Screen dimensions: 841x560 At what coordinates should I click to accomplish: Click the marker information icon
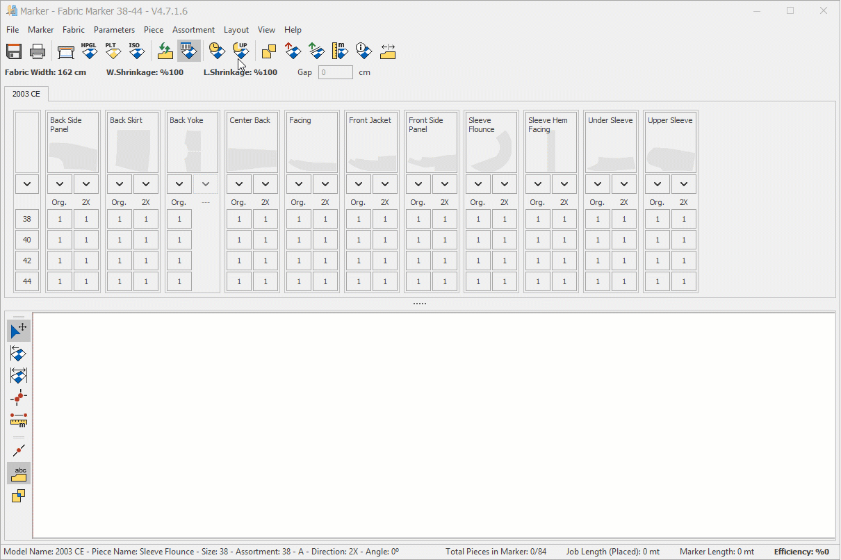[364, 51]
